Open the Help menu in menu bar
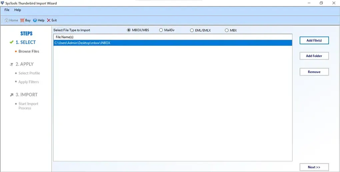 click(x=17, y=10)
